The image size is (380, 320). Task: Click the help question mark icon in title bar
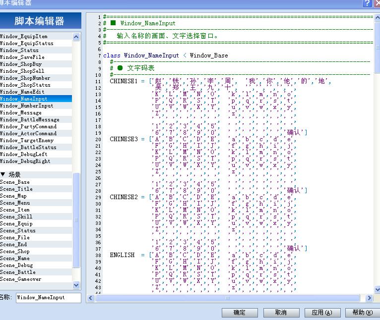[368, 3]
